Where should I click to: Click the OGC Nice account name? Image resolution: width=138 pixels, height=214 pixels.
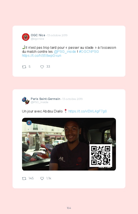[38, 35]
